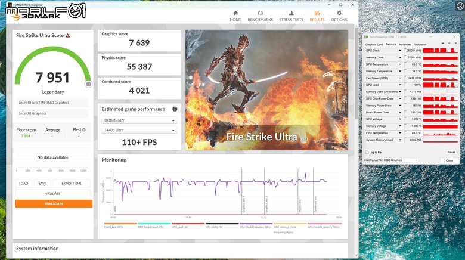Click the VALIDATE button

[x=53, y=194]
